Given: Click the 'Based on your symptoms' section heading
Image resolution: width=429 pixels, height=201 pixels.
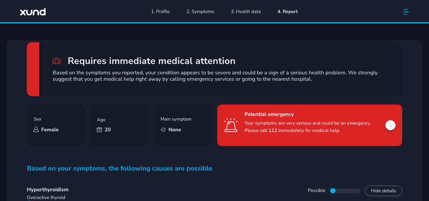Looking at the screenshot, I should point(120,168).
